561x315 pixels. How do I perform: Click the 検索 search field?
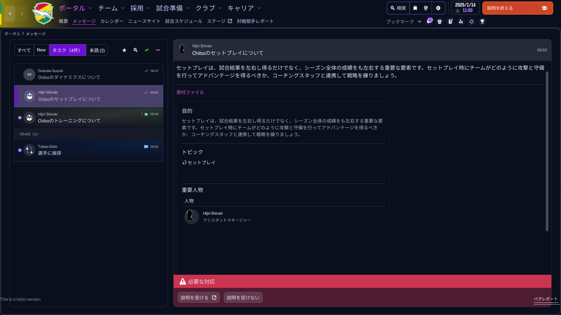click(398, 8)
